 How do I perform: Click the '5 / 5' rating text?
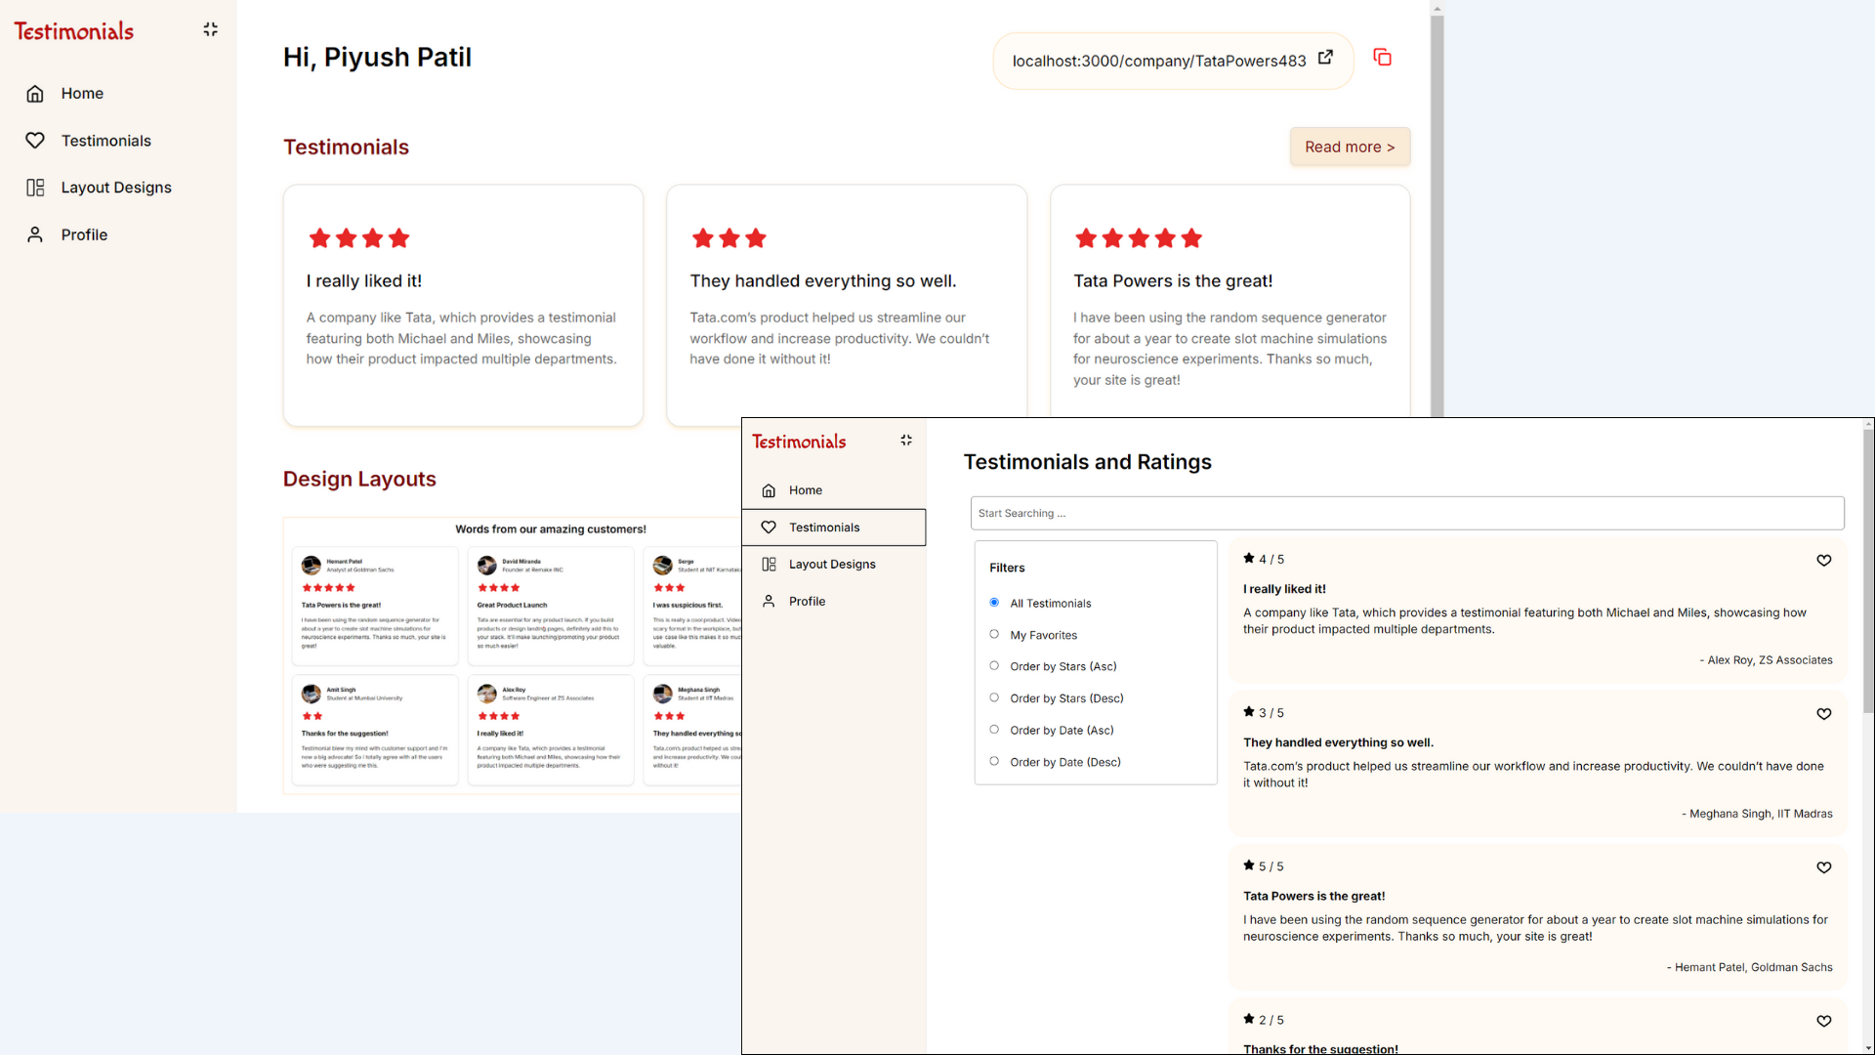coord(1271,866)
